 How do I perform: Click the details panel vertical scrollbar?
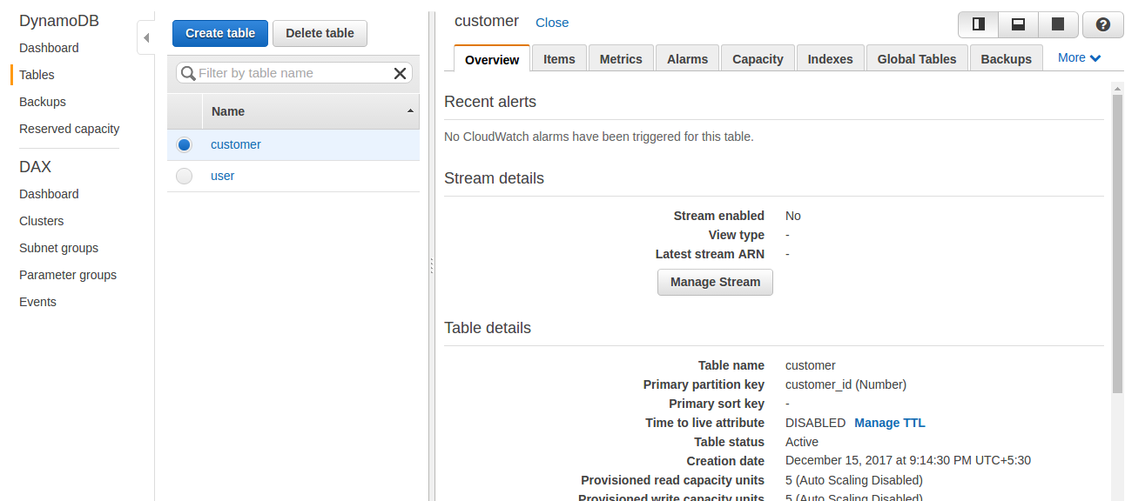(1117, 244)
